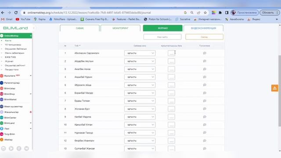Screen dimensions: 281x158
Task: Click the orange warning alert icon
Action: (x=274, y=88)
